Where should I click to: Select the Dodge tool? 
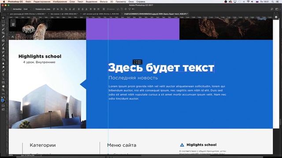click(3, 67)
